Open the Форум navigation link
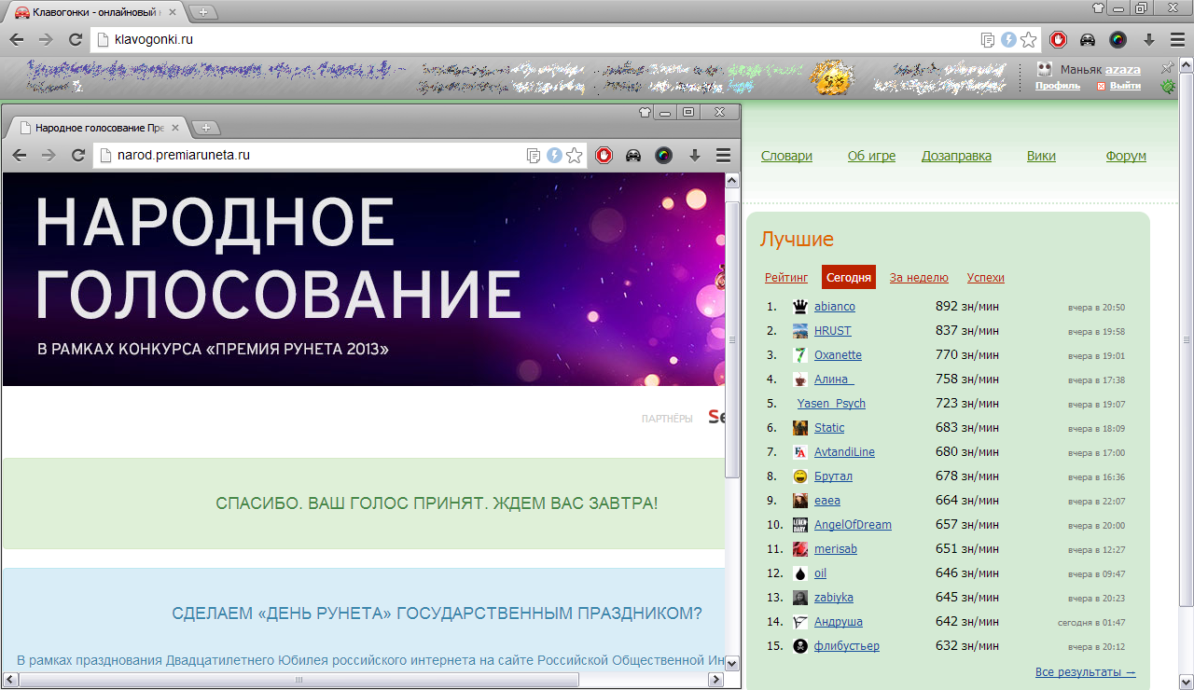 1126,157
